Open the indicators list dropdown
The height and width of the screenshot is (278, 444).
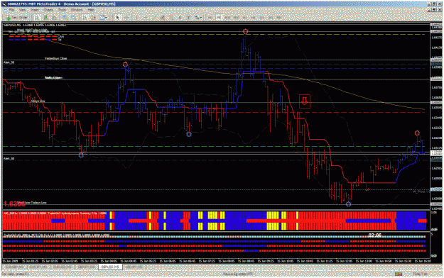coord(103,18)
